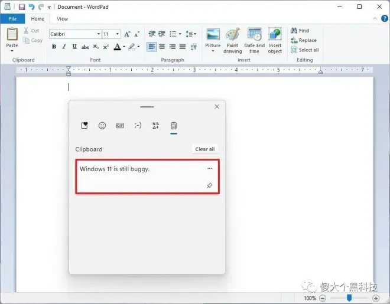Image resolution: width=390 pixels, height=304 pixels.
Task: Click the Replace button
Action: click(x=304, y=40)
